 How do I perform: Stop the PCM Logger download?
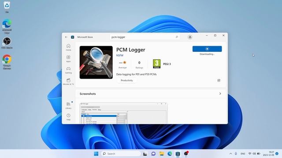[x=207, y=49]
